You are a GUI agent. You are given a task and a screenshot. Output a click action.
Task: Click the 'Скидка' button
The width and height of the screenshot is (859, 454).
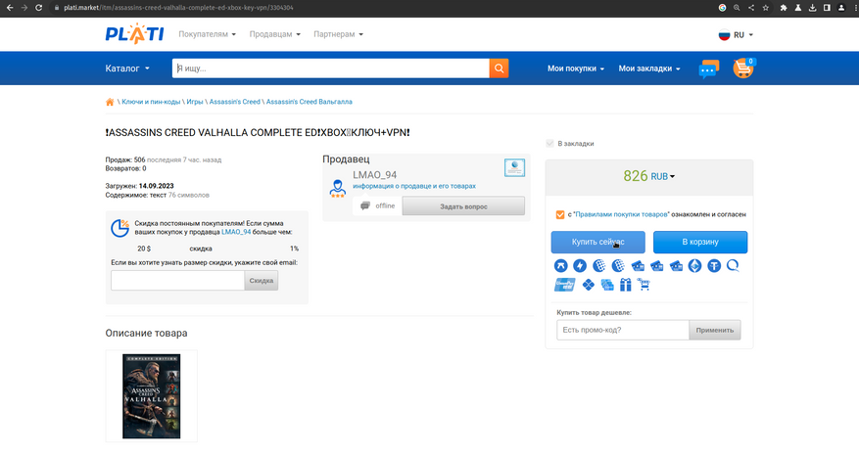[262, 281]
